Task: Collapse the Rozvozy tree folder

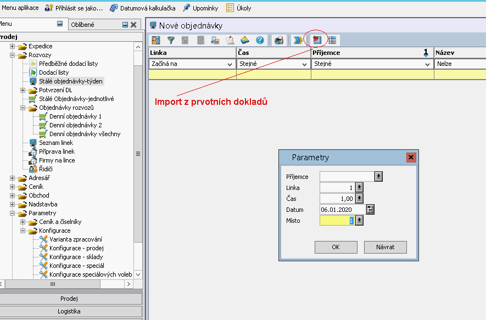Action: pyautogui.click(x=13, y=55)
